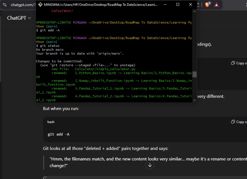The height and width of the screenshot is (179, 247).
Task: Click the terminal scrollbar down arrow
Action: (x=194, y=100)
